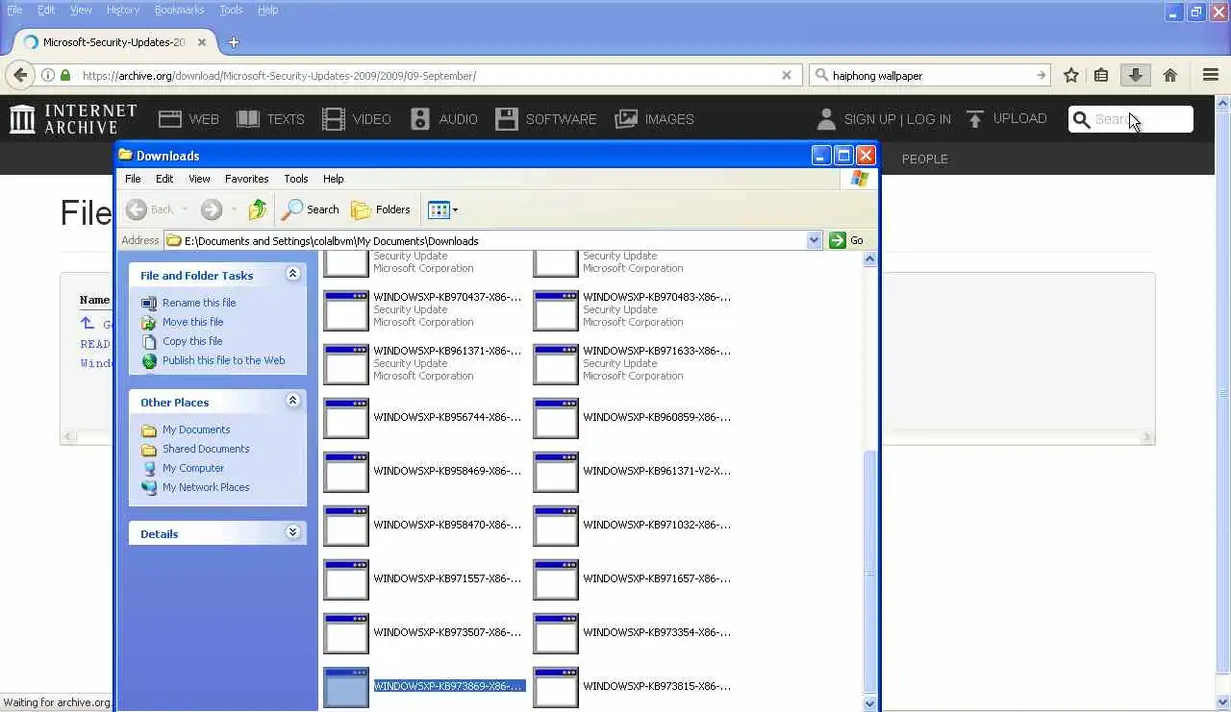The width and height of the screenshot is (1231, 712).
Task: Select file WINDOWSXP-KB961371-V2-X
Action: coord(633,472)
